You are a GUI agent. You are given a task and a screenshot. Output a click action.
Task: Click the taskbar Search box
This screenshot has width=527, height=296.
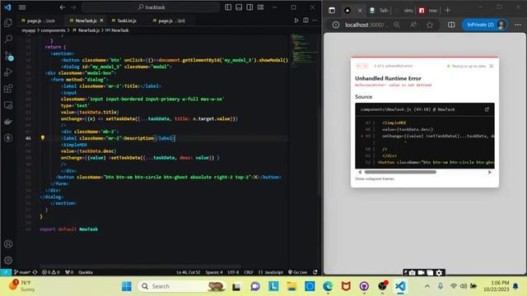coord(181,286)
